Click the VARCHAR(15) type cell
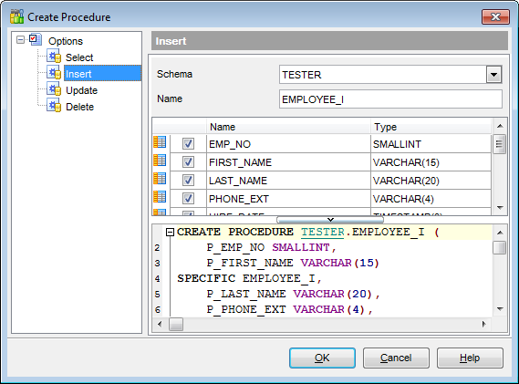Viewport: 519px width, 384px height. pos(431,162)
